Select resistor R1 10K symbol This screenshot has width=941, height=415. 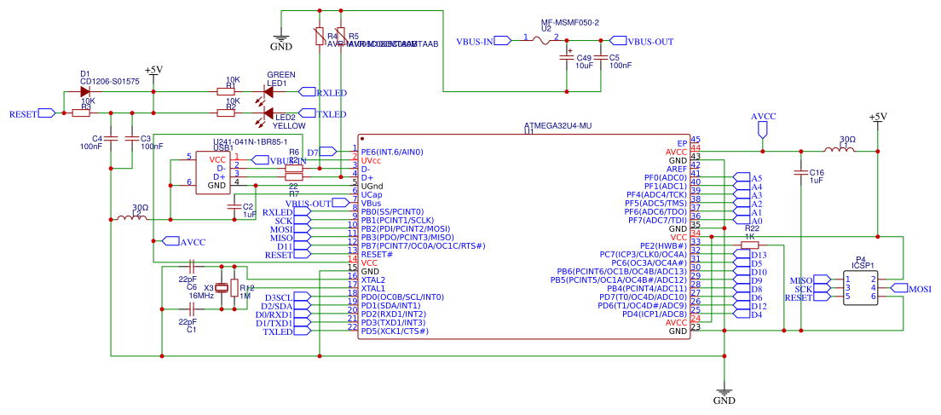click(x=227, y=92)
